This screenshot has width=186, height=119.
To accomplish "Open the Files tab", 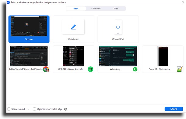I will point(116,9).
